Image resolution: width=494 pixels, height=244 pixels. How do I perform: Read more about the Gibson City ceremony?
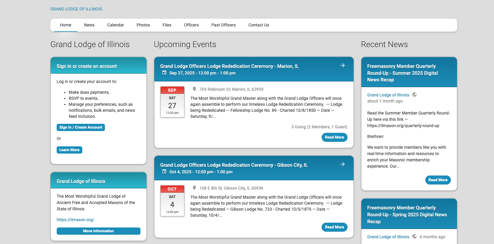pos(335,227)
